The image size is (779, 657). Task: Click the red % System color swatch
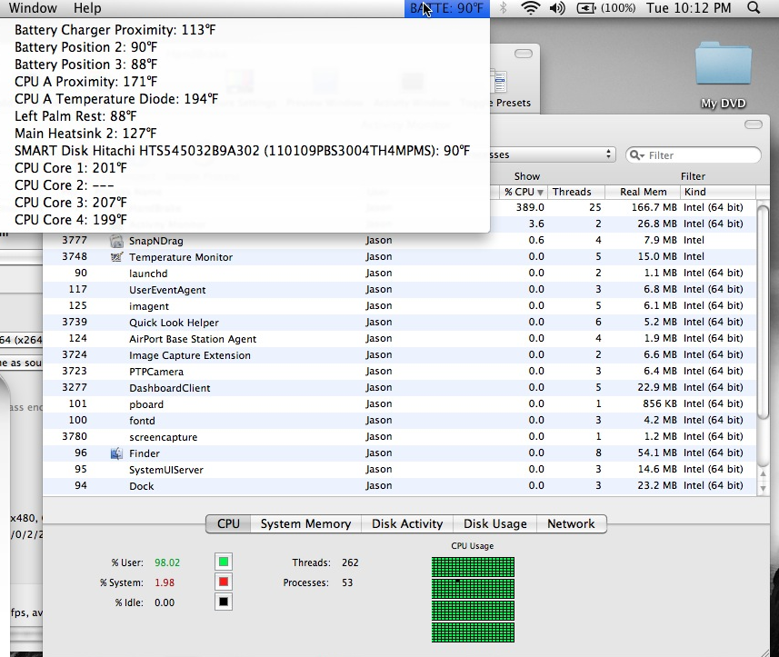(x=224, y=582)
